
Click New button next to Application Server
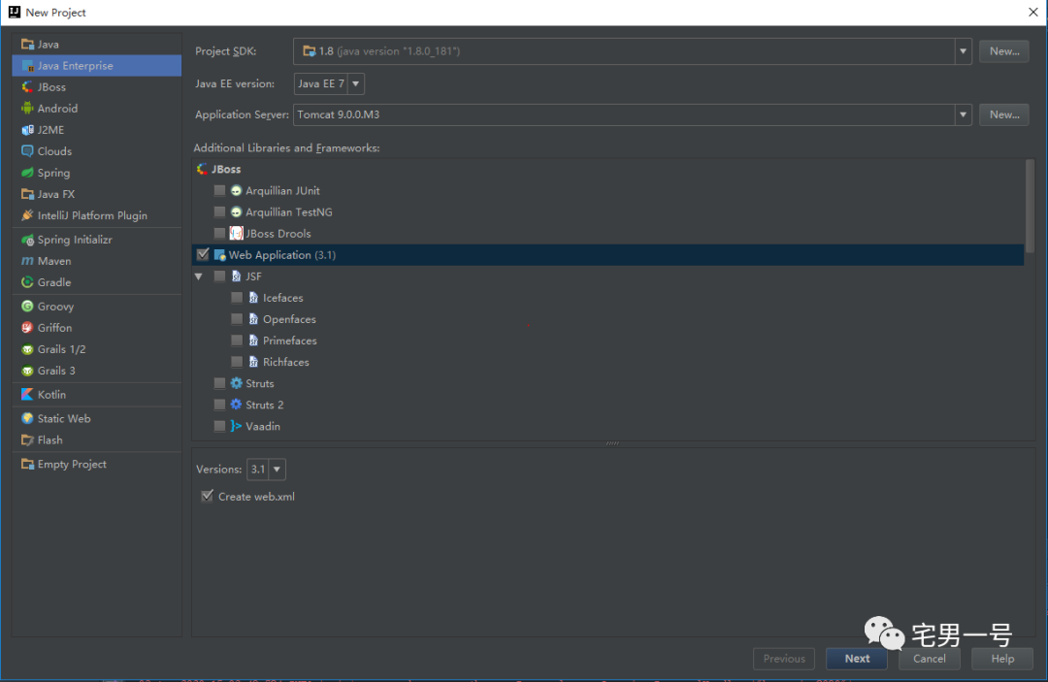click(1004, 114)
